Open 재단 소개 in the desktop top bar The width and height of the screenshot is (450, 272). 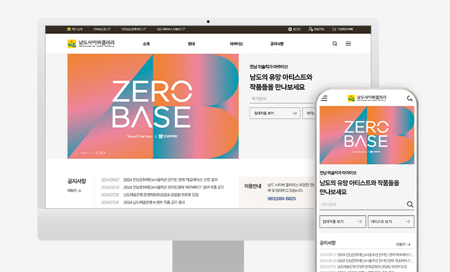click(75, 29)
